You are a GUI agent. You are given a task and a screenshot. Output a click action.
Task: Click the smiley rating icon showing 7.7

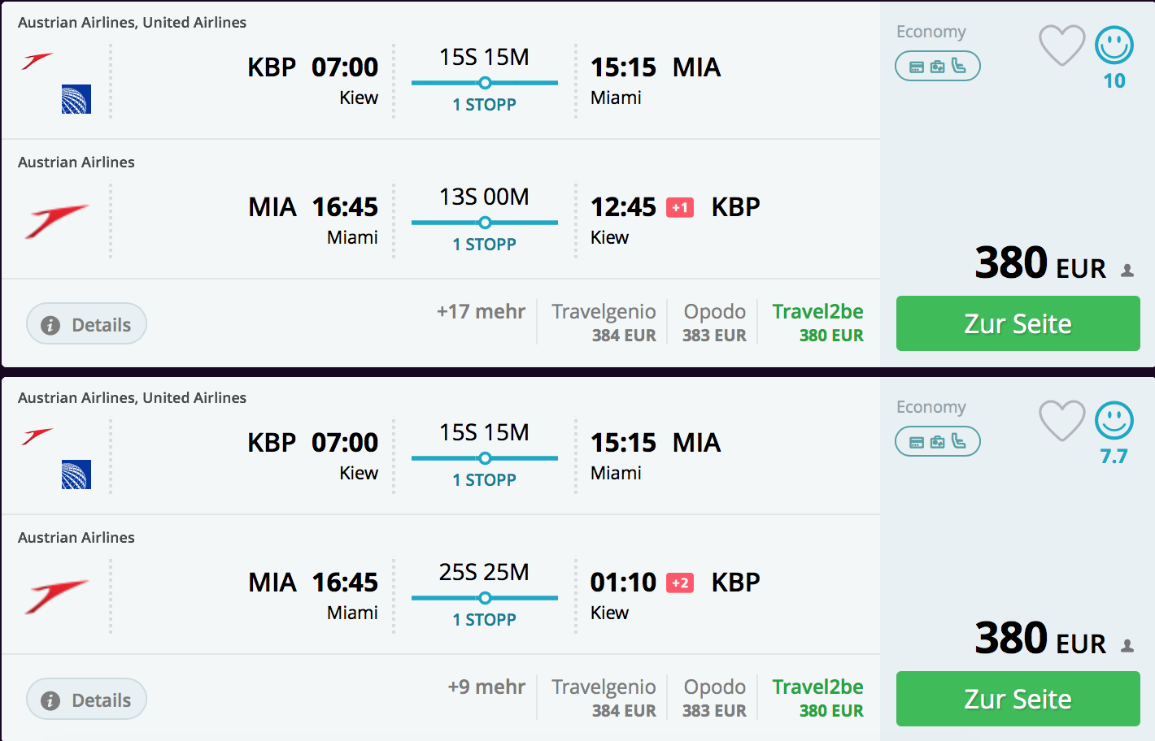(1114, 421)
